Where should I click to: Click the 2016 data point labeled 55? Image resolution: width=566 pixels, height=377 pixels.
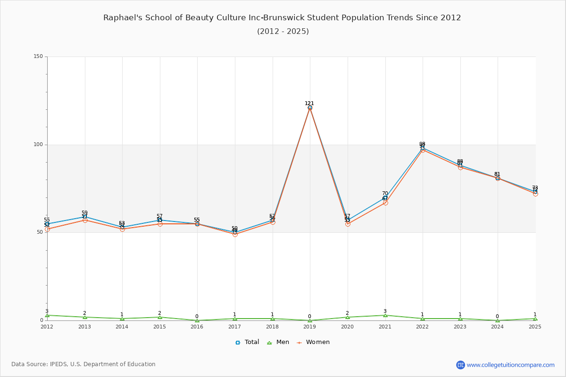click(x=197, y=224)
